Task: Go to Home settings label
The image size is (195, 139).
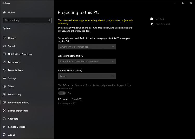Action: 11,12
